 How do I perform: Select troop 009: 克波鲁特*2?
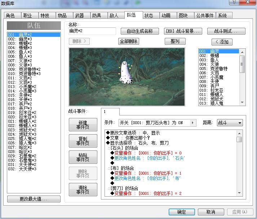34,69
